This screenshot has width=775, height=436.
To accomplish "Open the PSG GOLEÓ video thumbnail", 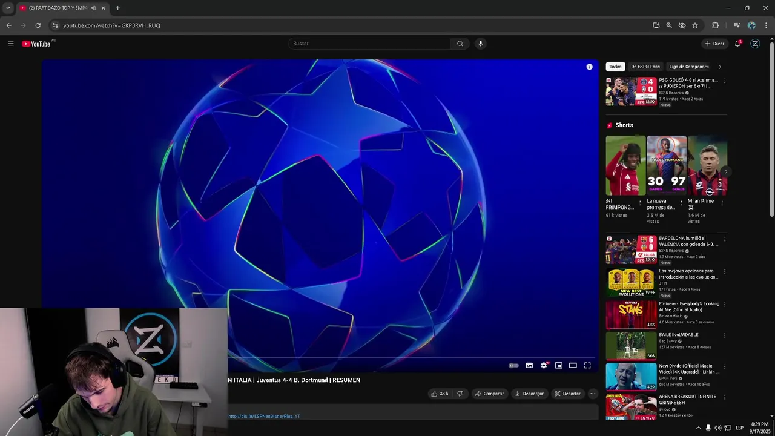I will [x=631, y=91].
